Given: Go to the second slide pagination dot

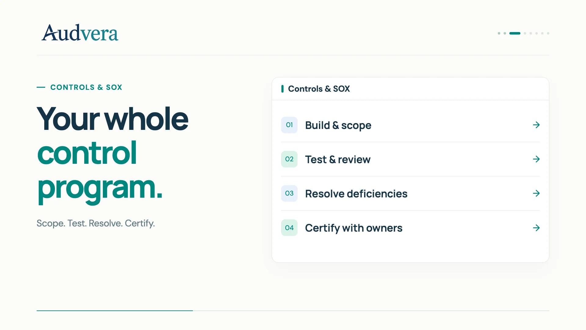Looking at the screenshot, I should pos(505,33).
